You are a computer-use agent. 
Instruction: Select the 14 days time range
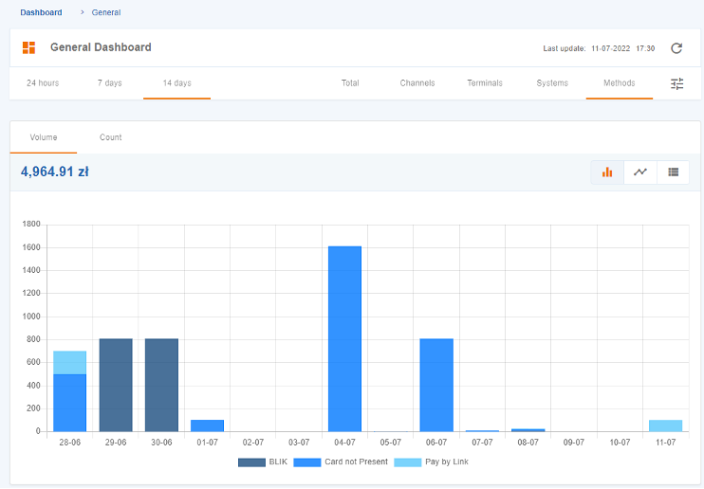pyautogui.click(x=176, y=83)
